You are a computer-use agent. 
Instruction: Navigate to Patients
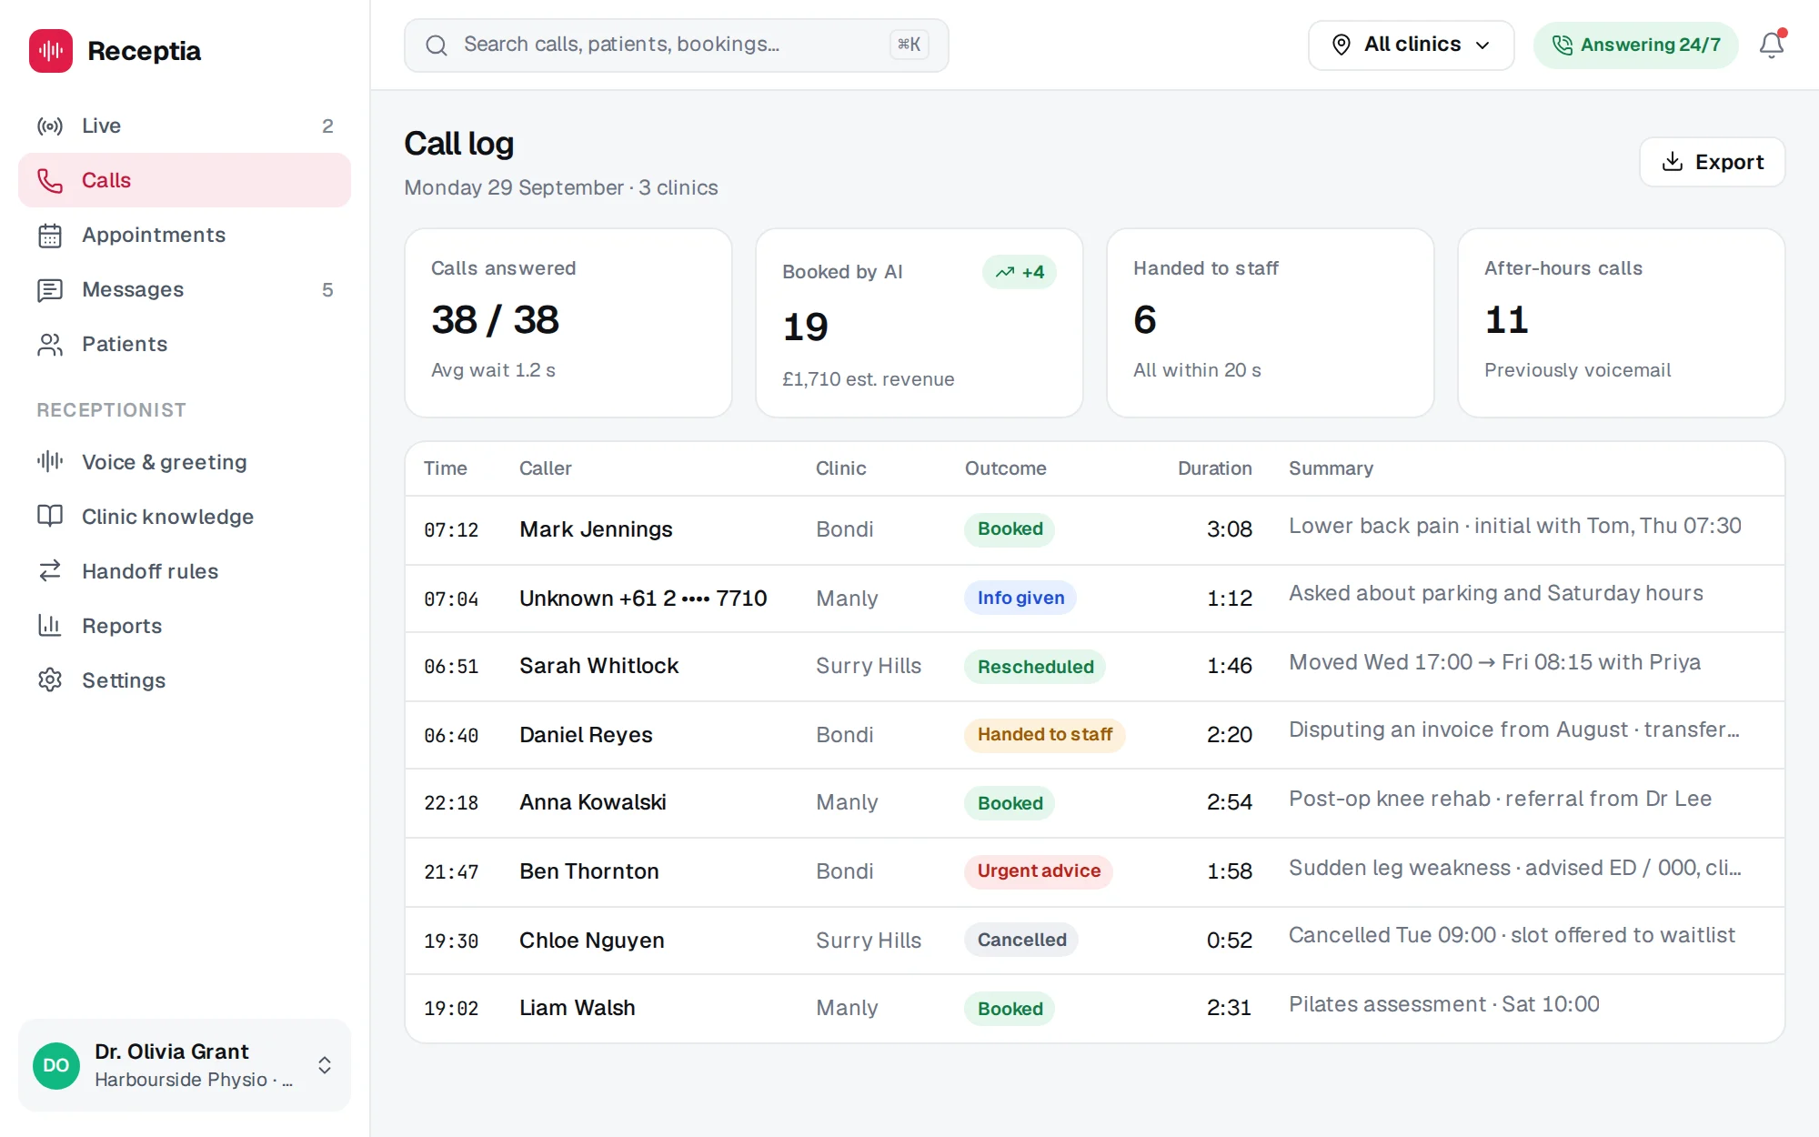[x=185, y=345]
